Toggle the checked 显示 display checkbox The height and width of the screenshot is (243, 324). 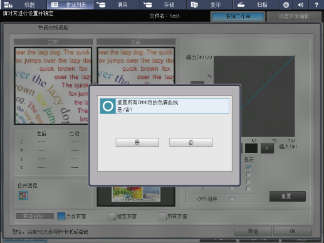(248, 167)
